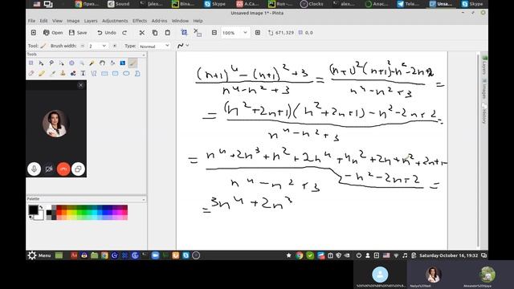514x289 pixels.
Task: Click the Copy icon in toolbar
Action: tap(155, 33)
